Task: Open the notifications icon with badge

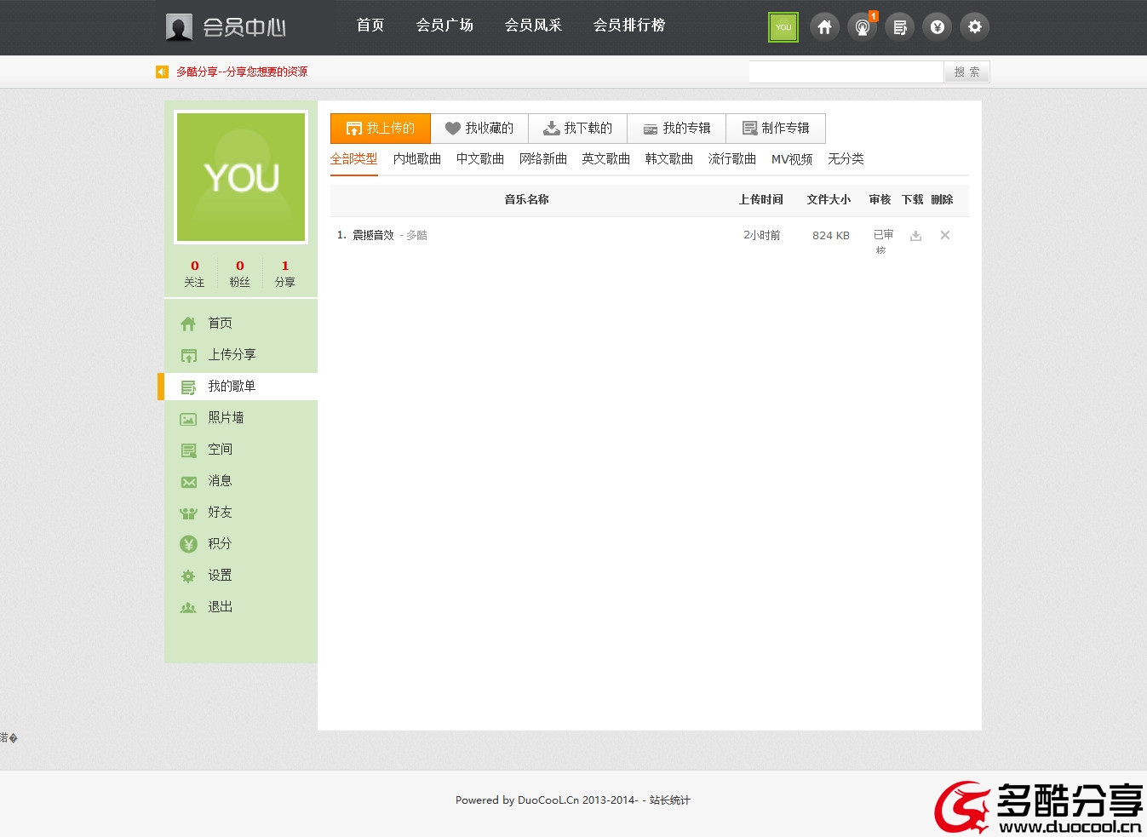Action: click(x=863, y=26)
